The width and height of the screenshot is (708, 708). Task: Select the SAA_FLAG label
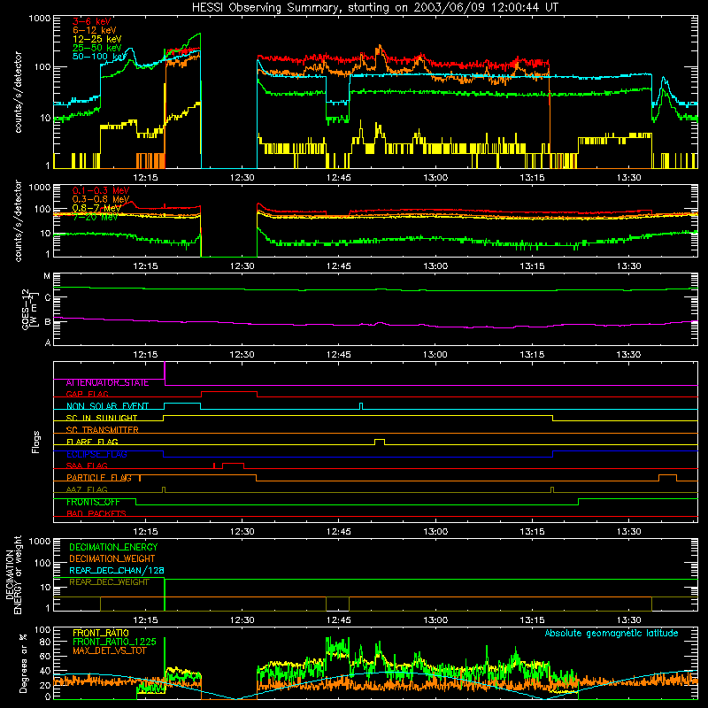(x=87, y=466)
